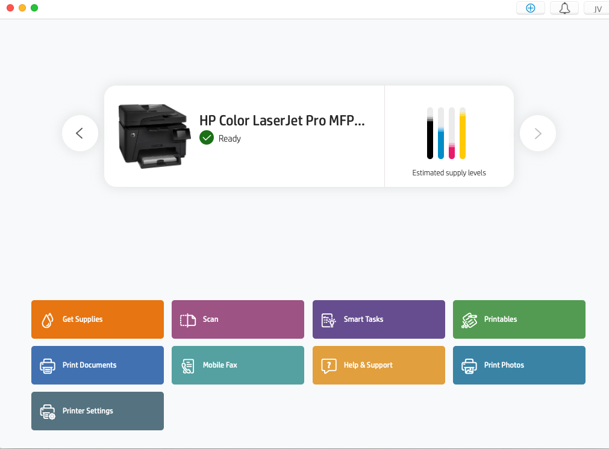Click the printer gear icon on Printer Settings
The height and width of the screenshot is (449, 609).
coord(48,412)
